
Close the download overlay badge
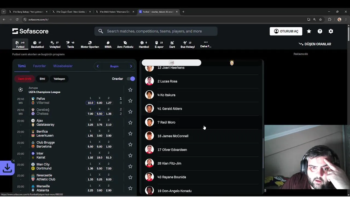14,161
